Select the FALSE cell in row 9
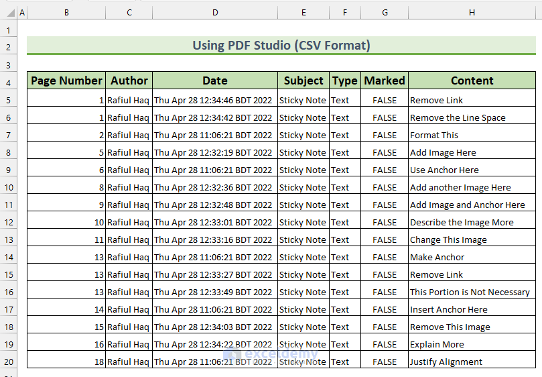This screenshot has width=542, height=377. coord(385,170)
